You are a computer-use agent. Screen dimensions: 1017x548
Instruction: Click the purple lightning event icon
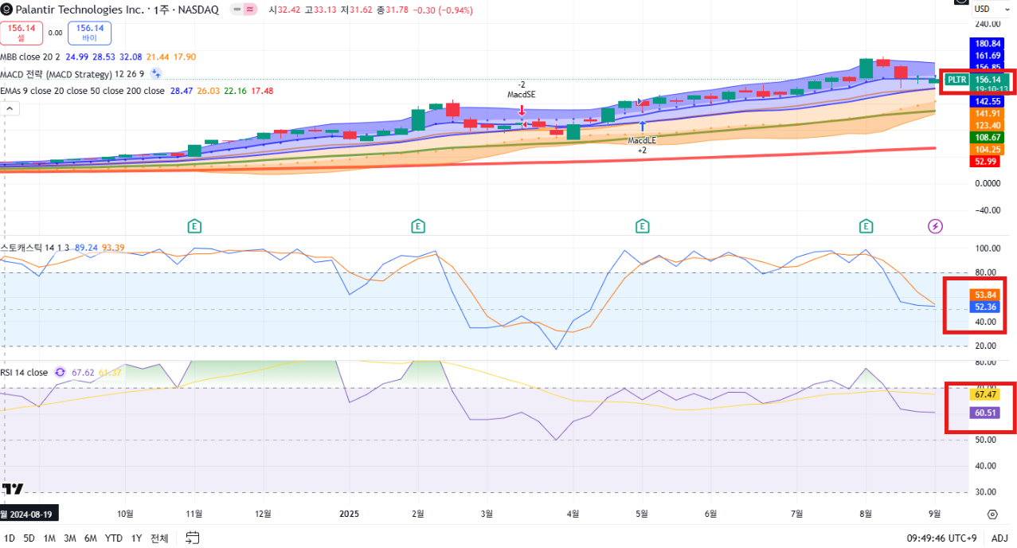pyautogui.click(x=936, y=226)
